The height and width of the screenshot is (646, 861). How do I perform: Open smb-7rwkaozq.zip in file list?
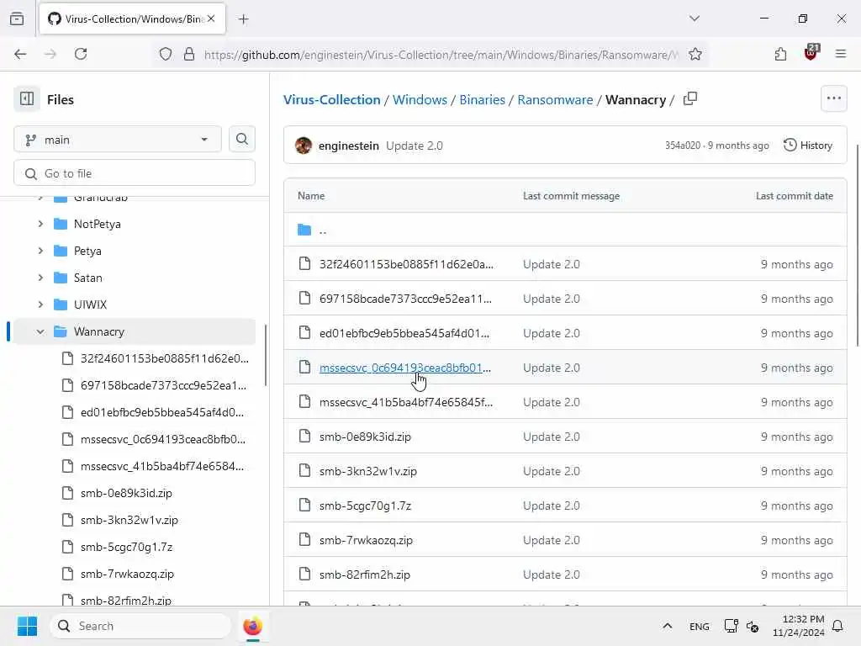366,540
